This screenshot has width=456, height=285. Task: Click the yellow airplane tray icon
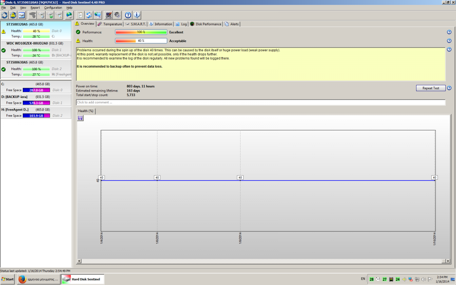pos(404,279)
